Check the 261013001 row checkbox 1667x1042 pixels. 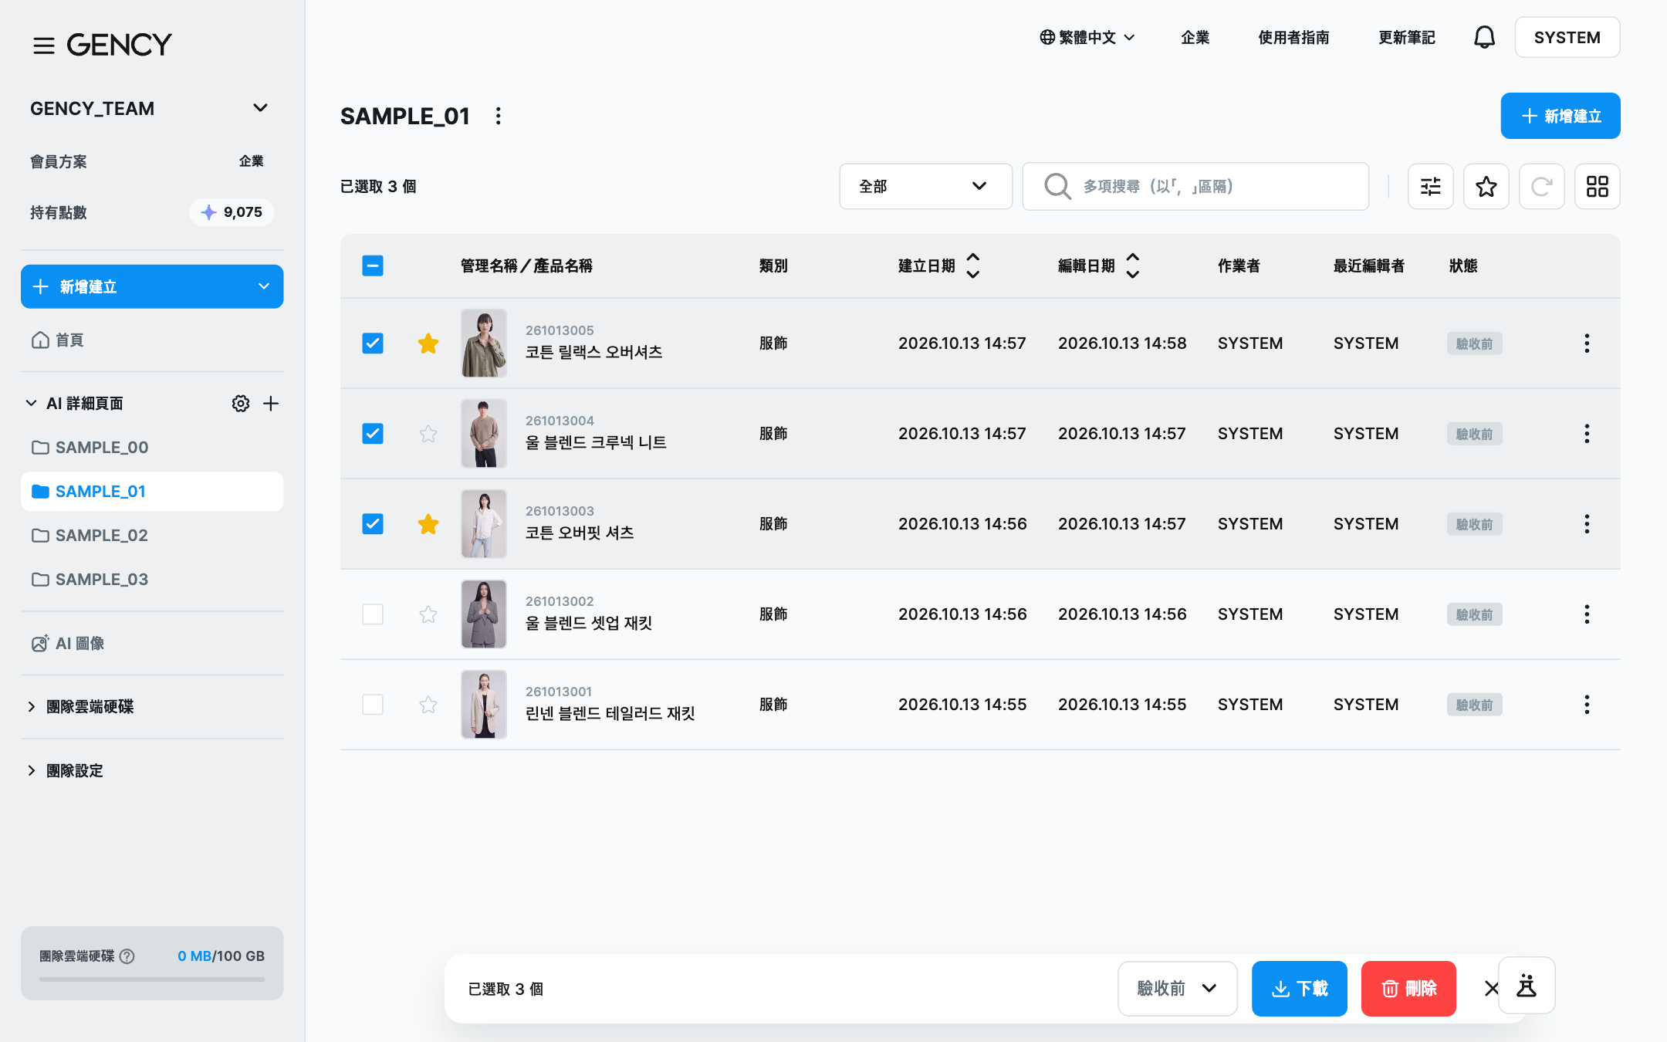373,705
